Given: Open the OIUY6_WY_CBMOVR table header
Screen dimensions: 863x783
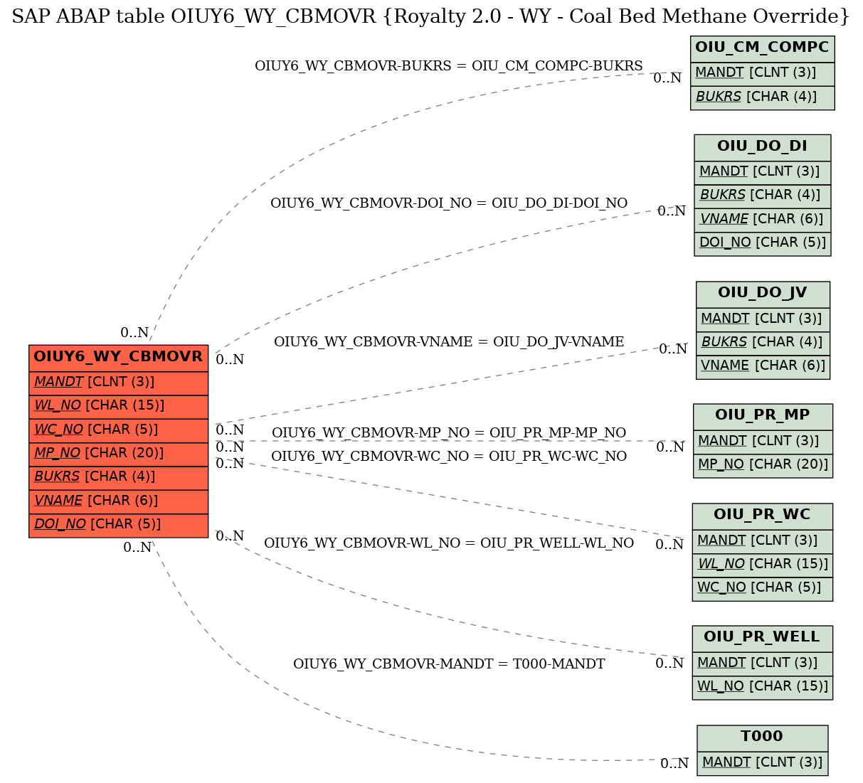Looking at the screenshot, I should [x=119, y=357].
